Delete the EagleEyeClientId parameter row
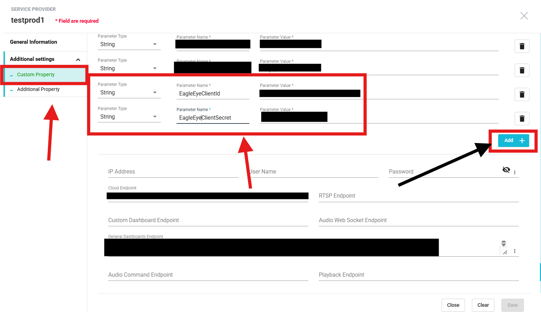Viewport: 541px width, 312px height. (x=522, y=94)
